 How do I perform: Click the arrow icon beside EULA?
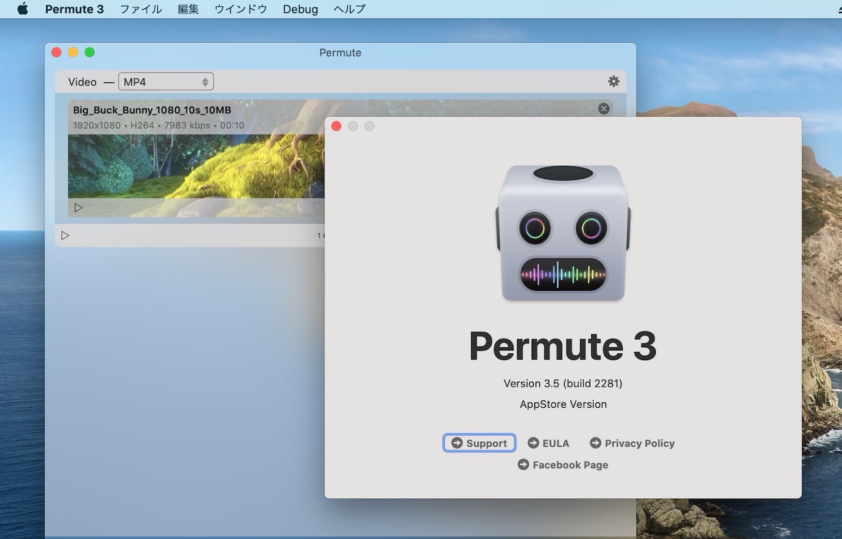point(533,443)
